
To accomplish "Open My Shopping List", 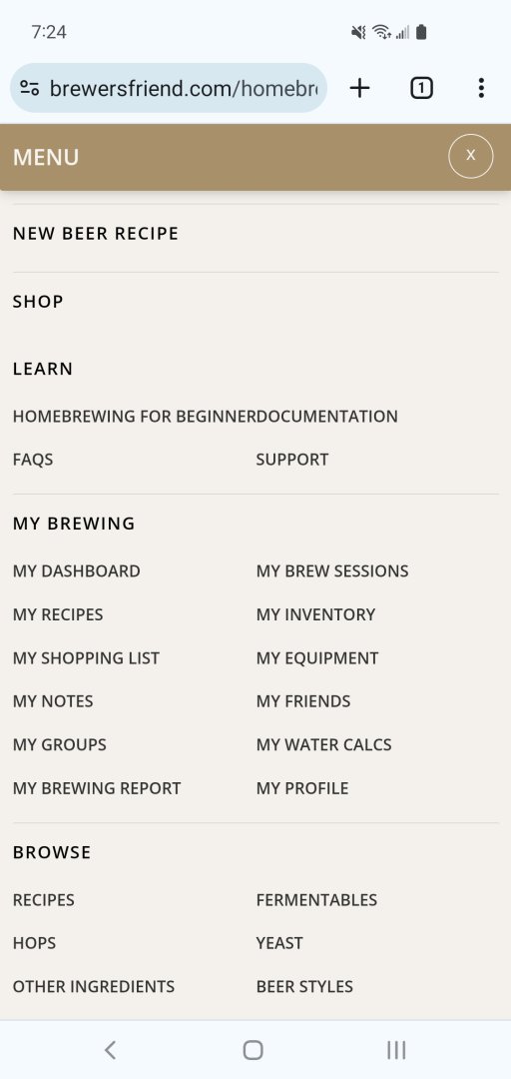I will point(86,657).
